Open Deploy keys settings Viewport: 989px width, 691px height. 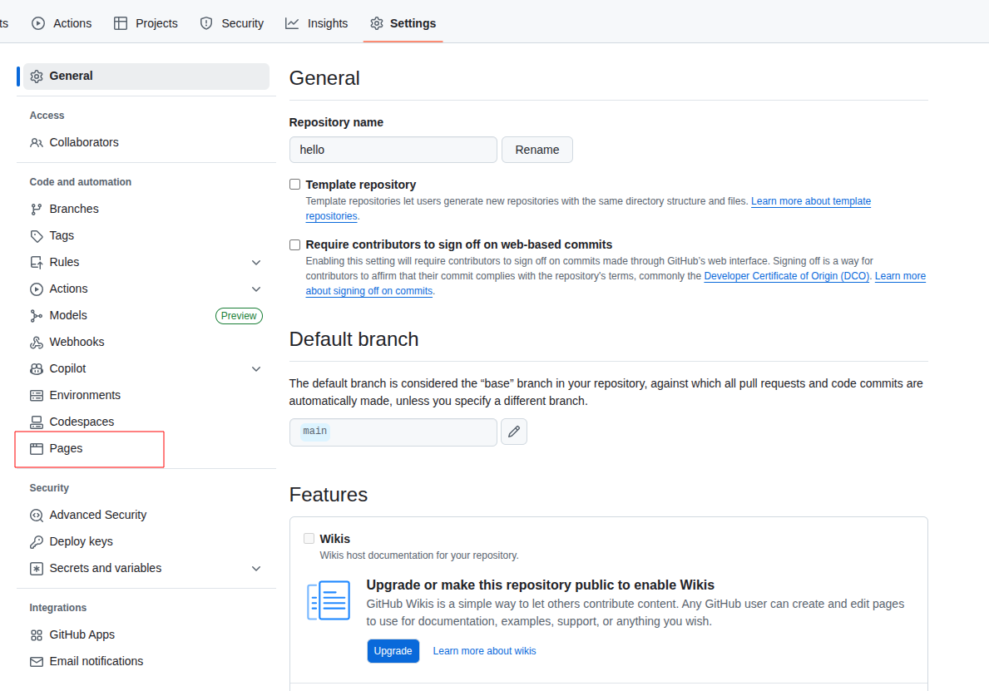pyautogui.click(x=146, y=541)
